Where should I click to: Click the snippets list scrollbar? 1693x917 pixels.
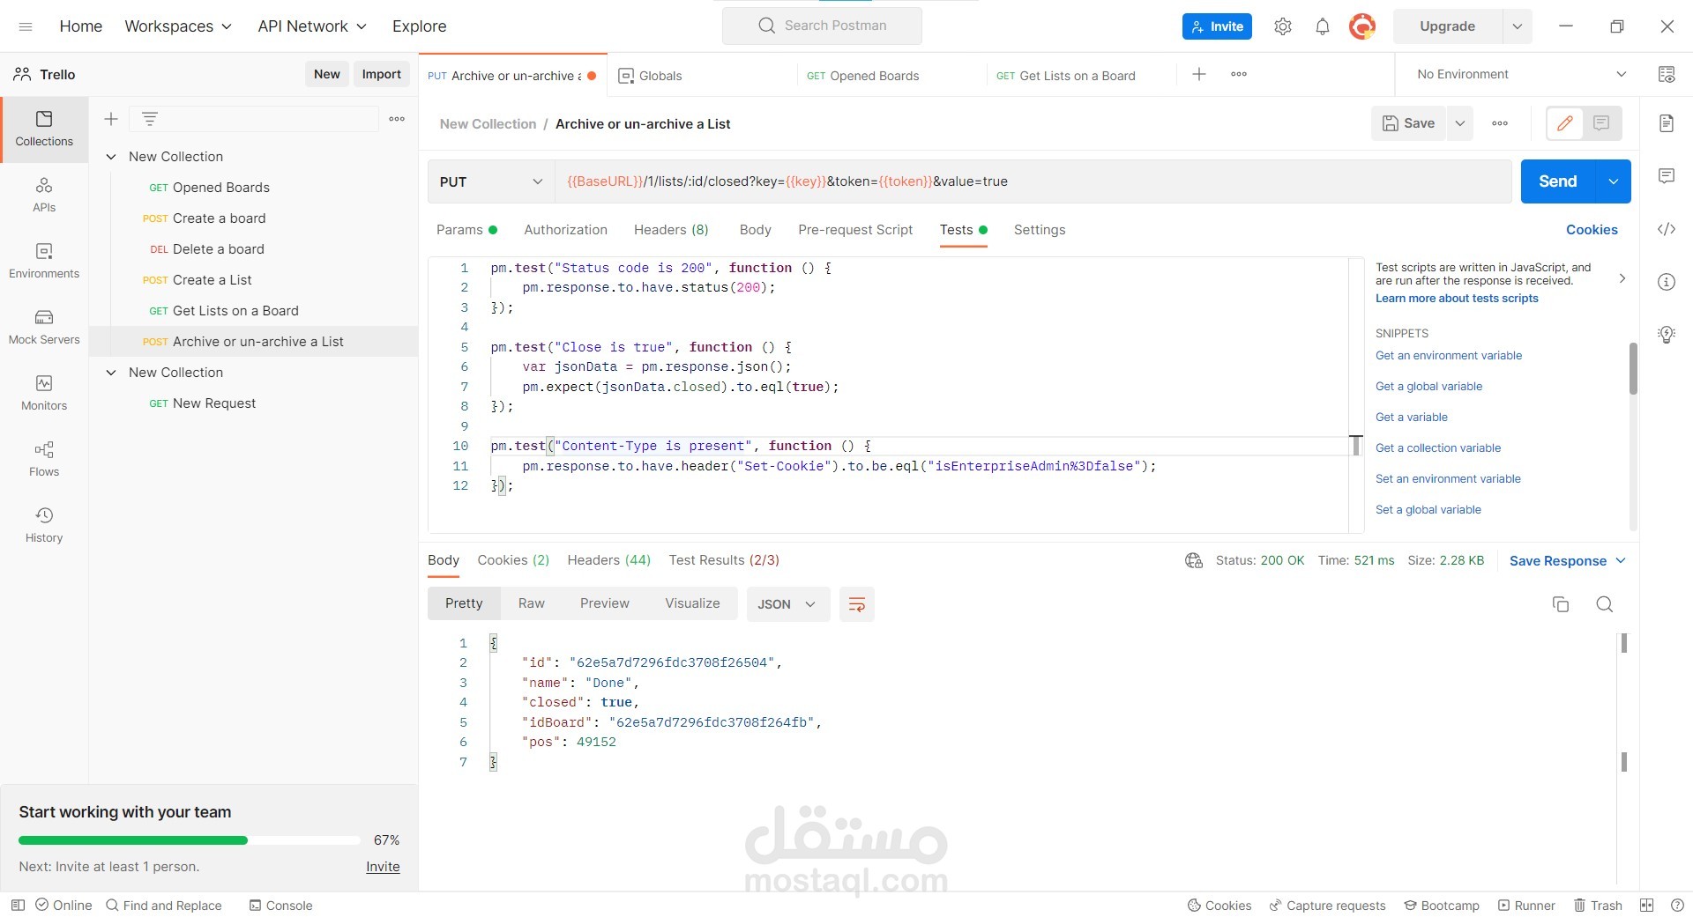[x=1633, y=368]
